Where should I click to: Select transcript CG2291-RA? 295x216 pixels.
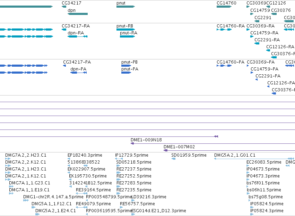point(257,43)
